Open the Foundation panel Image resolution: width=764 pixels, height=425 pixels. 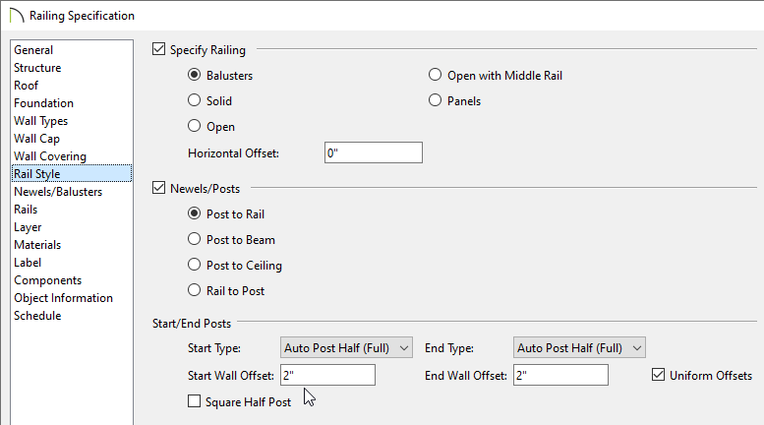44,103
